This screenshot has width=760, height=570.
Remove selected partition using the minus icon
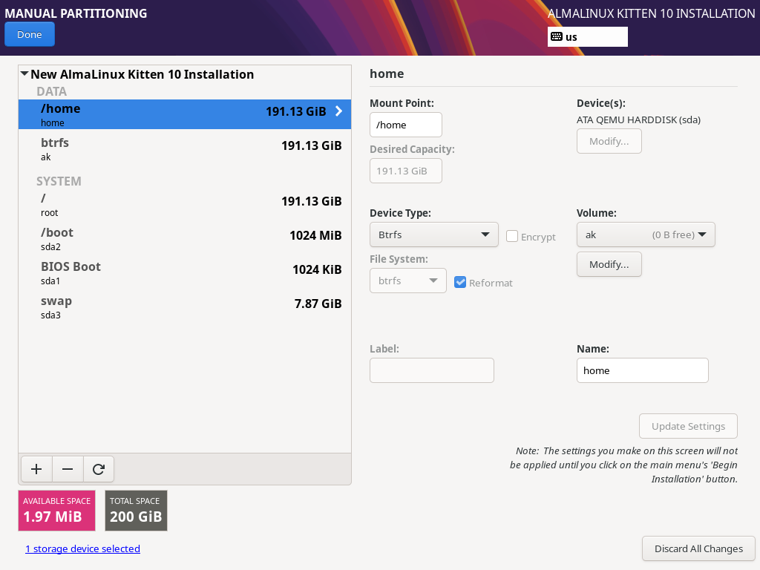click(x=68, y=469)
